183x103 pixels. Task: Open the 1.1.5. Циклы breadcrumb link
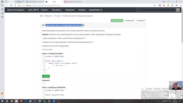coord(57,16)
